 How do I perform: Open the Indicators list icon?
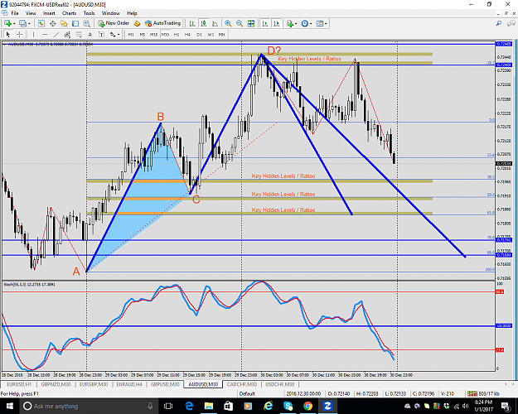[290, 23]
